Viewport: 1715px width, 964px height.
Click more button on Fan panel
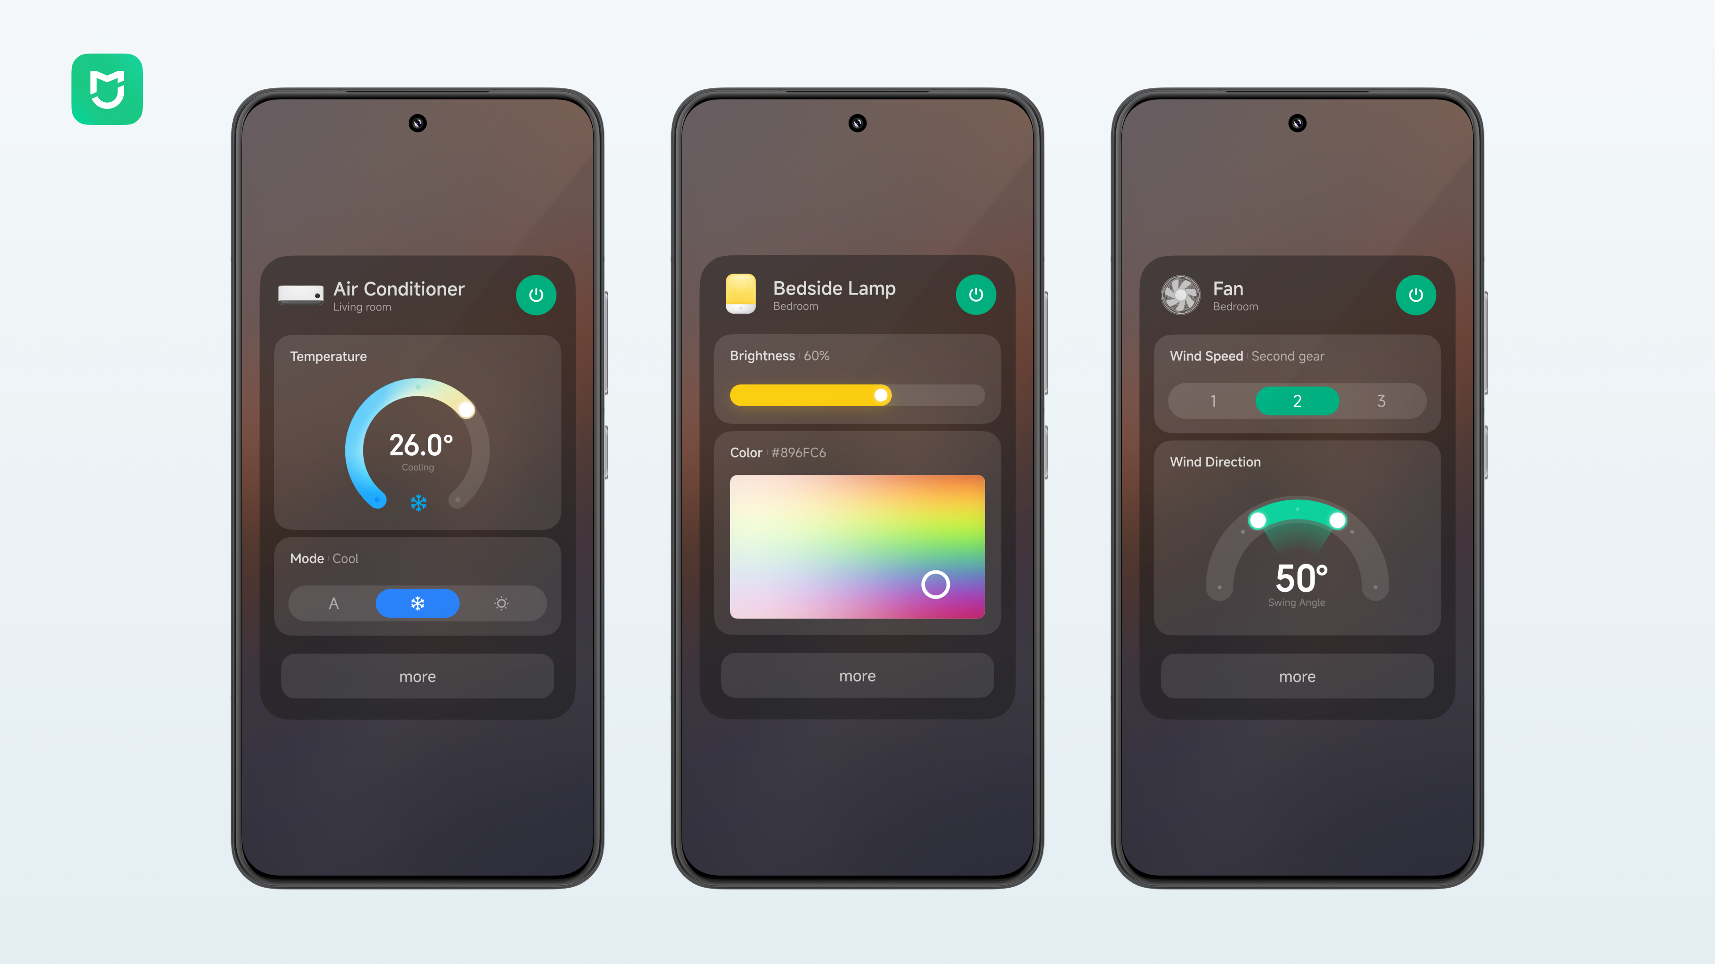click(1297, 676)
